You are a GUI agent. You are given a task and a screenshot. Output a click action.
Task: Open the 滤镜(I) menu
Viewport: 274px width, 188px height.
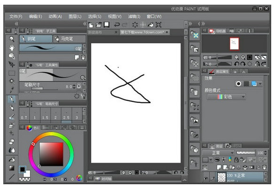click(134, 16)
